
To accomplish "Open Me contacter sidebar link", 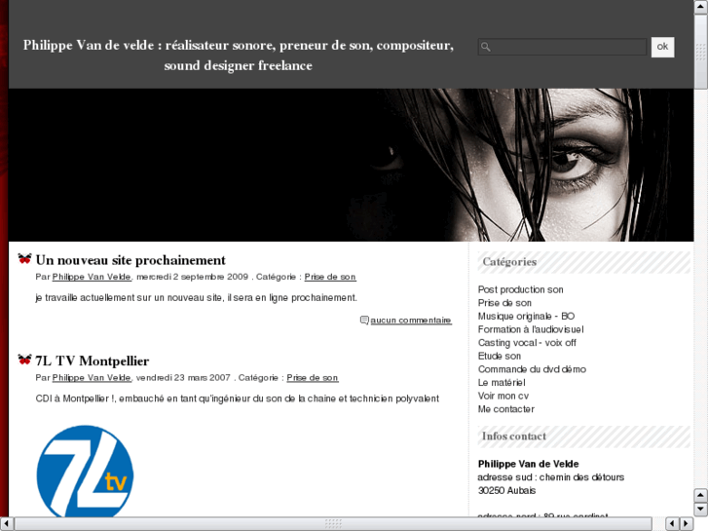I will (506, 409).
